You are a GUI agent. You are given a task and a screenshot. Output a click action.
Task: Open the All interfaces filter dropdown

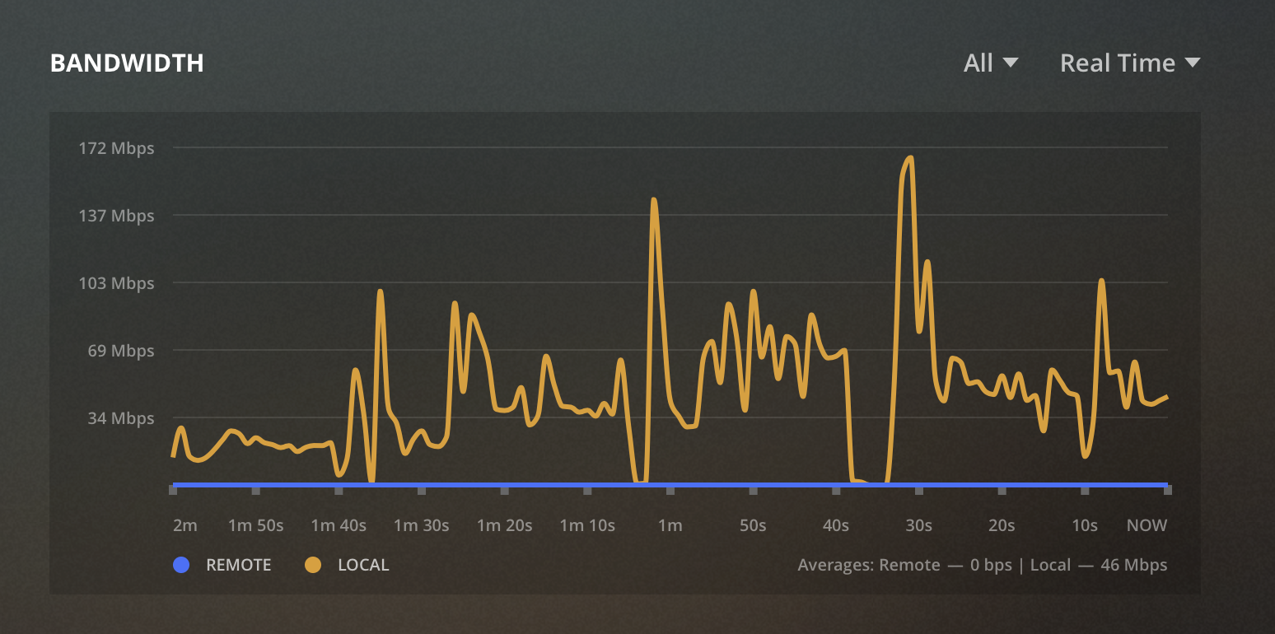(989, 63)
